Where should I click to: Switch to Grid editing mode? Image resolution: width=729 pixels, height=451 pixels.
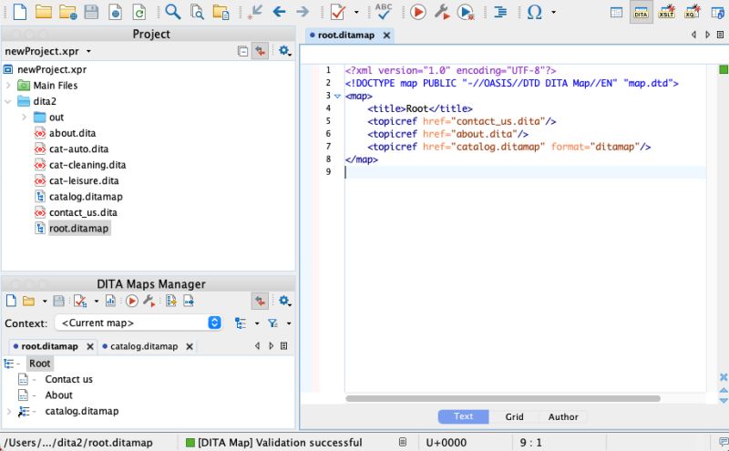(514, 417)
